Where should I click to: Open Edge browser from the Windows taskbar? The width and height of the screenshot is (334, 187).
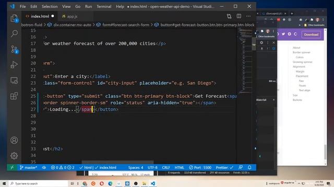(x=110, y=183)
